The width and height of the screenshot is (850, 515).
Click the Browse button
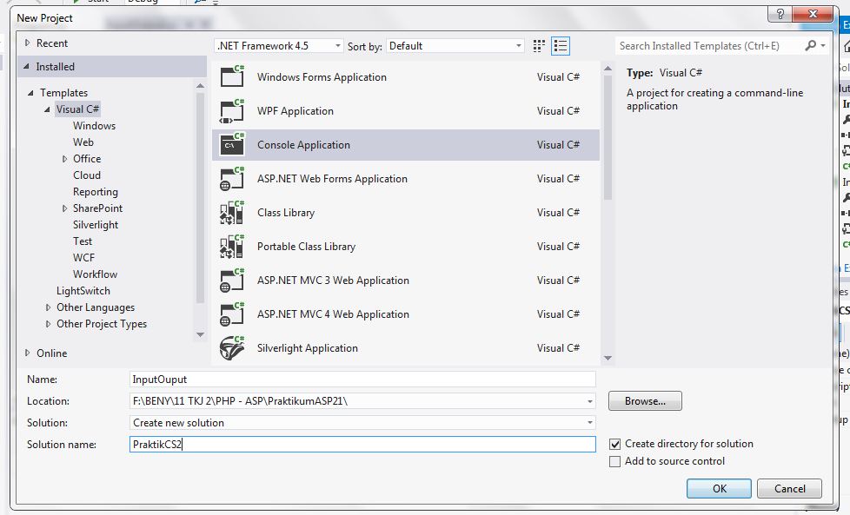point(644,400)
